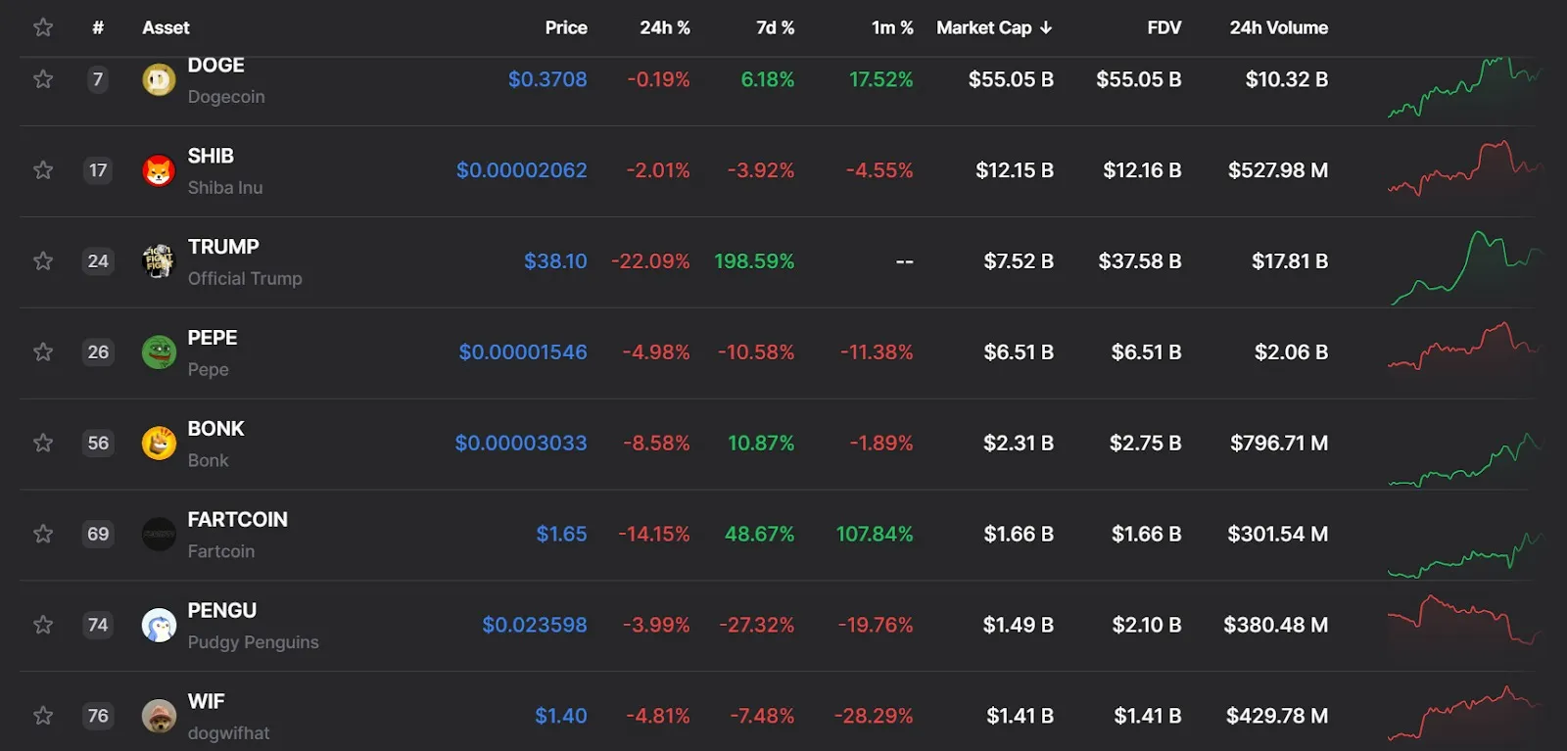The height and width of the screenshot is (751, 1567).
Task: Sort the table by 24h % column
Action: click(664, 27)
